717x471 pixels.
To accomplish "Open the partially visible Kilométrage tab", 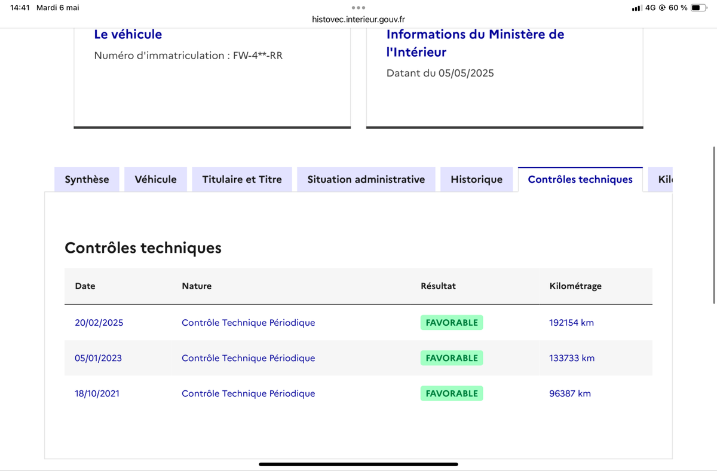I will click(x=661, y=179).
